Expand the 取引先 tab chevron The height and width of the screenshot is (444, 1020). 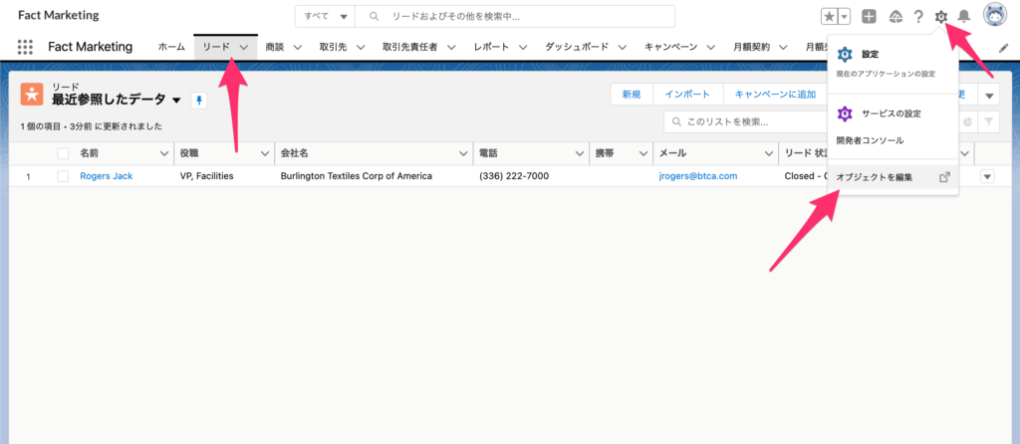tap(361, 48)
